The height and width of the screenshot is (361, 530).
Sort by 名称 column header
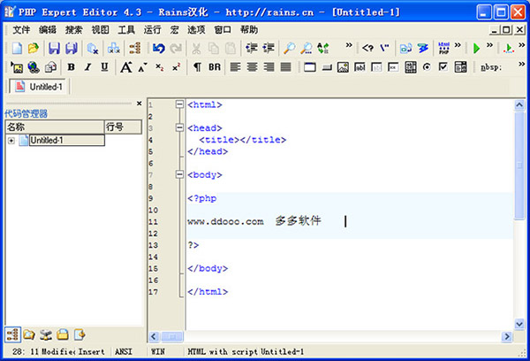tap(55, 127)
